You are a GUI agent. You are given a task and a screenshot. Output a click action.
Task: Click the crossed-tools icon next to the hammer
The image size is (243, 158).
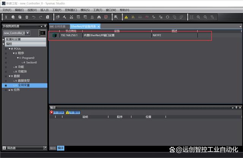tap(71, 17)
